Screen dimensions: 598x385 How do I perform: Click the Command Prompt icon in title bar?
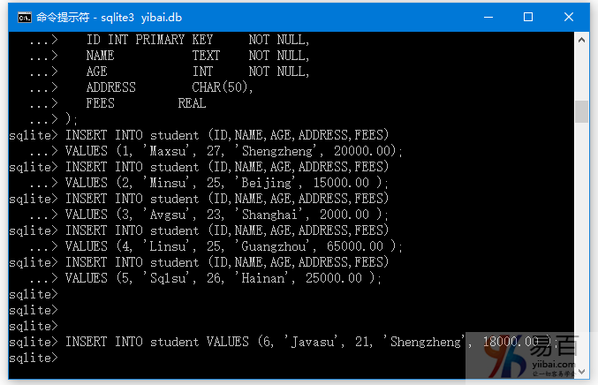[x=24, y=17]
